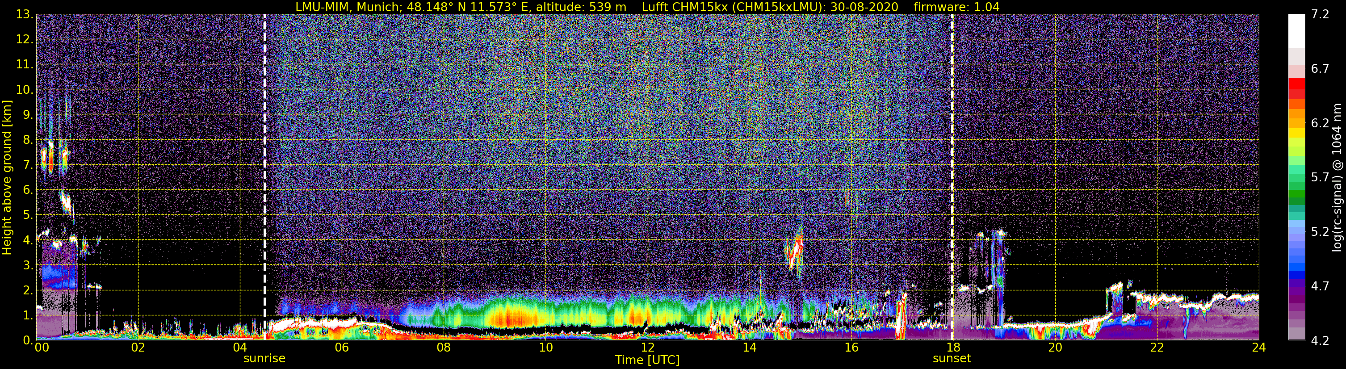Click the y-axis tick label '10.'
Screen dimensions: 1346x369
pos(25,90)
